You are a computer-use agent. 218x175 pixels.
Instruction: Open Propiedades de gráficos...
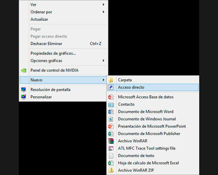[63, 53]
